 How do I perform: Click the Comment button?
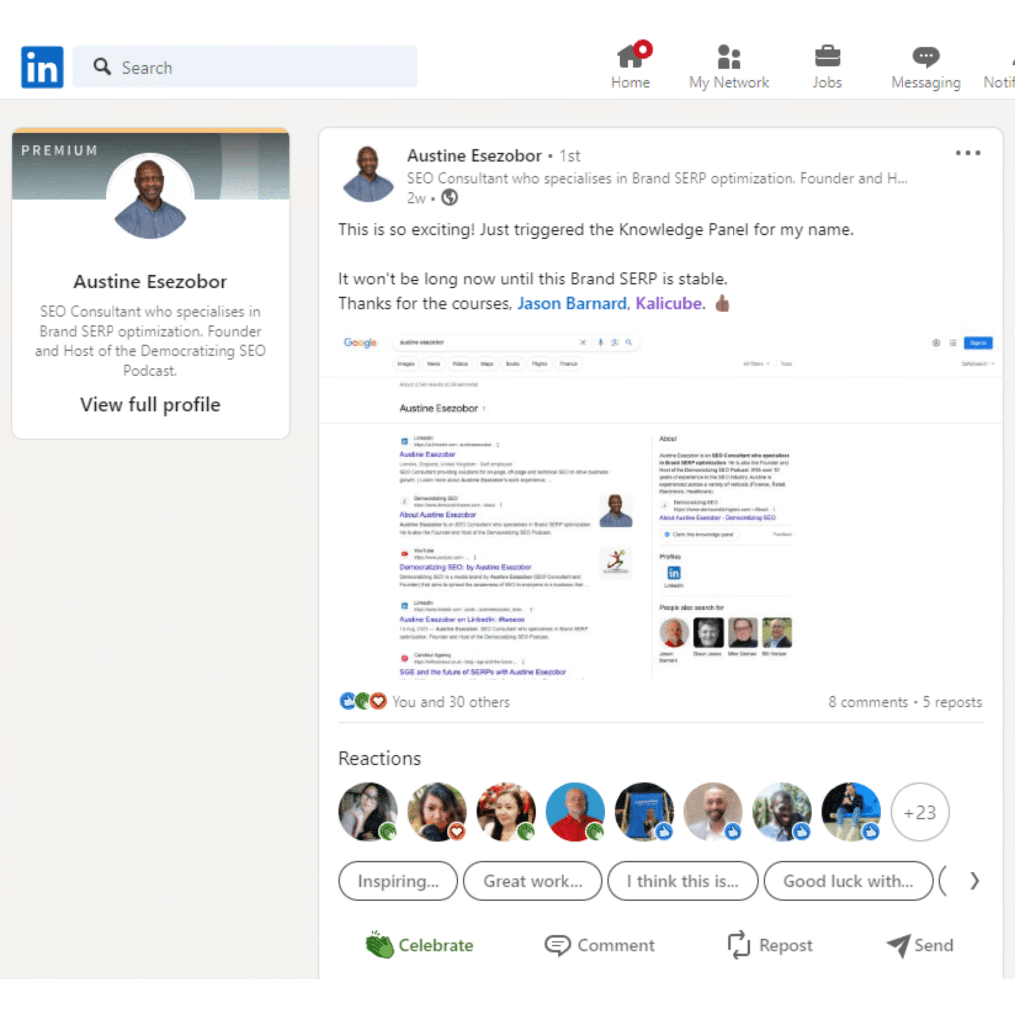coord(600,945)
